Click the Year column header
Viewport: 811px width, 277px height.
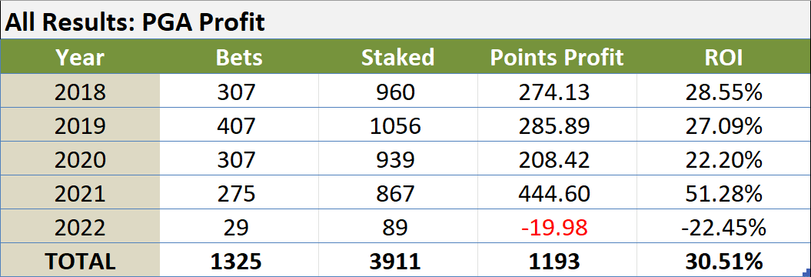[80, 58]
